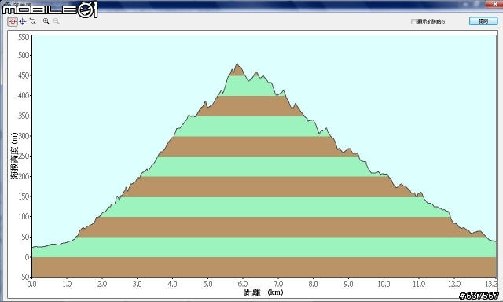Click the 500 label on elevation axis

[24, 56]
